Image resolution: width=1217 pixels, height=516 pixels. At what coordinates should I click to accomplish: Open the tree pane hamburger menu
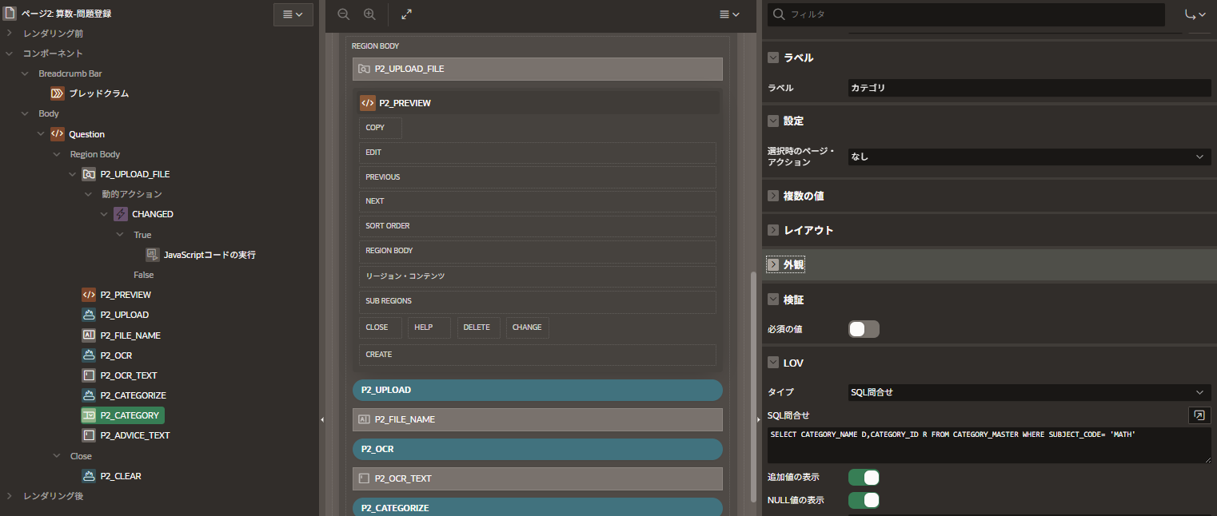click(x=293, y=14)
